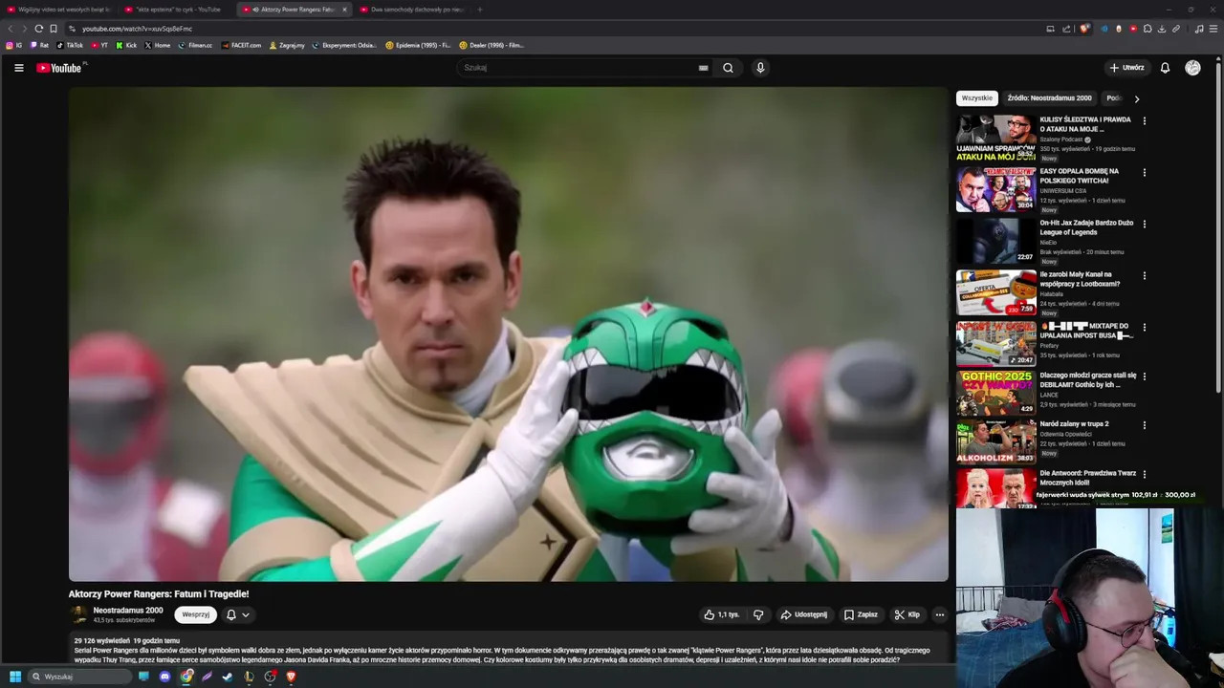Reload the page with browser refresh icon

click(38, 29)
